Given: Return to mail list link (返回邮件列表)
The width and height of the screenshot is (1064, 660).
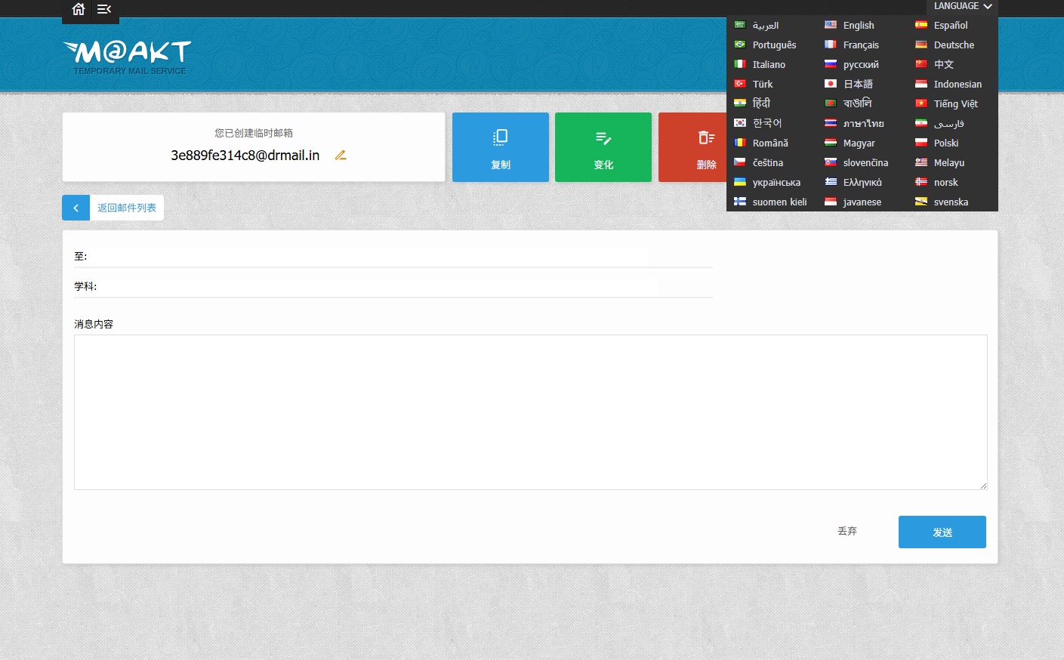Looking at the screenshot, I should click(x=127, y=208).
